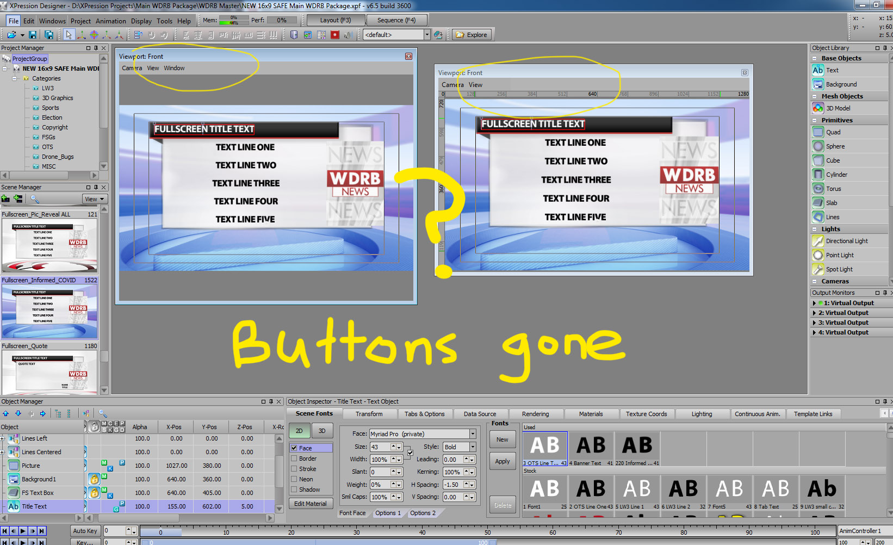Expand 1: Virtual Output monitor
Image resolution: width=893 pixels, height=545 pixels.
coord(814,303)
